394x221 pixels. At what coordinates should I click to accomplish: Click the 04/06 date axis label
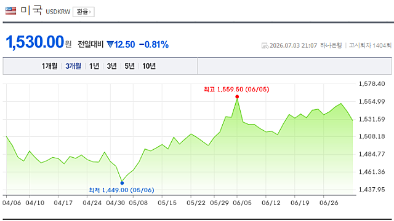[x=12, y=203]
